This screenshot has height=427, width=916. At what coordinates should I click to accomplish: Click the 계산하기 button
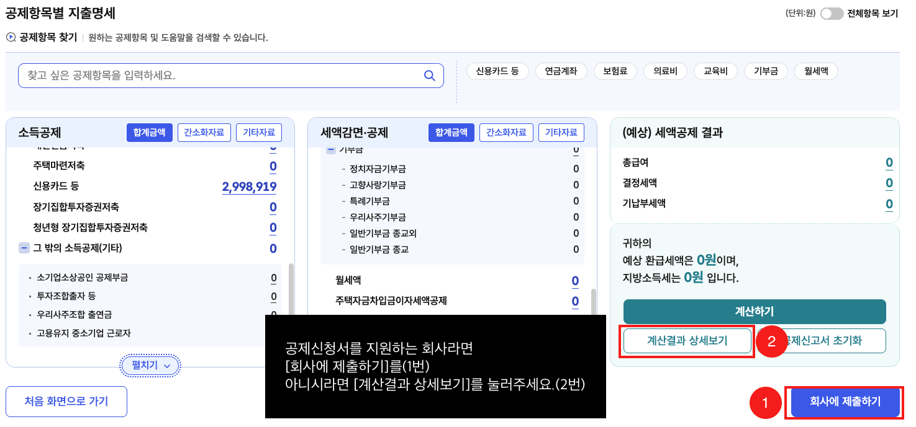755,312
